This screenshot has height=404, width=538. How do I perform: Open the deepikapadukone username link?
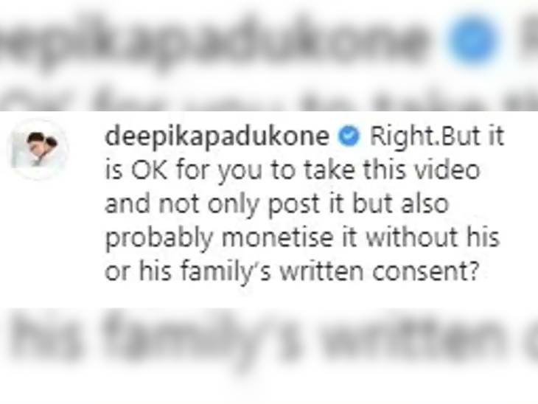point(217,136)
